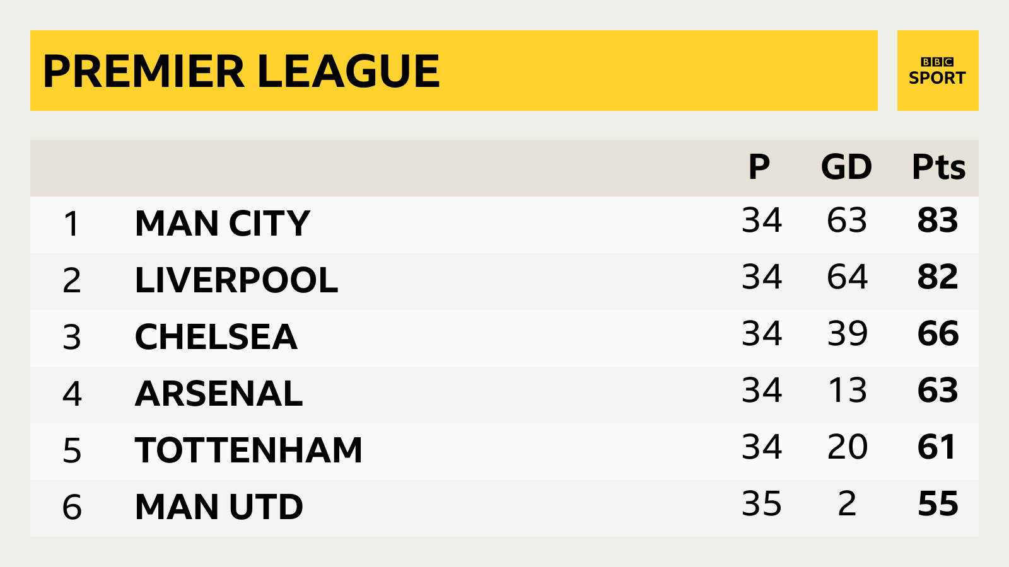Select the Tottenham team name
Screen dimensions: 1009x567
click(x=248, y=450)
